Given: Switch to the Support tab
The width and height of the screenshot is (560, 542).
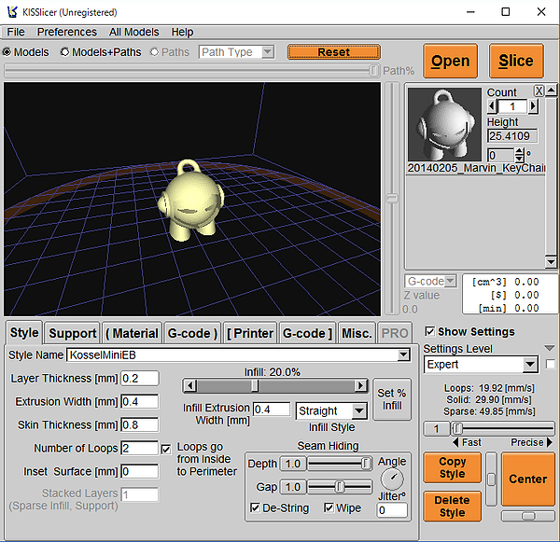Looking at the screenshot, I should [x=73, y=333].
